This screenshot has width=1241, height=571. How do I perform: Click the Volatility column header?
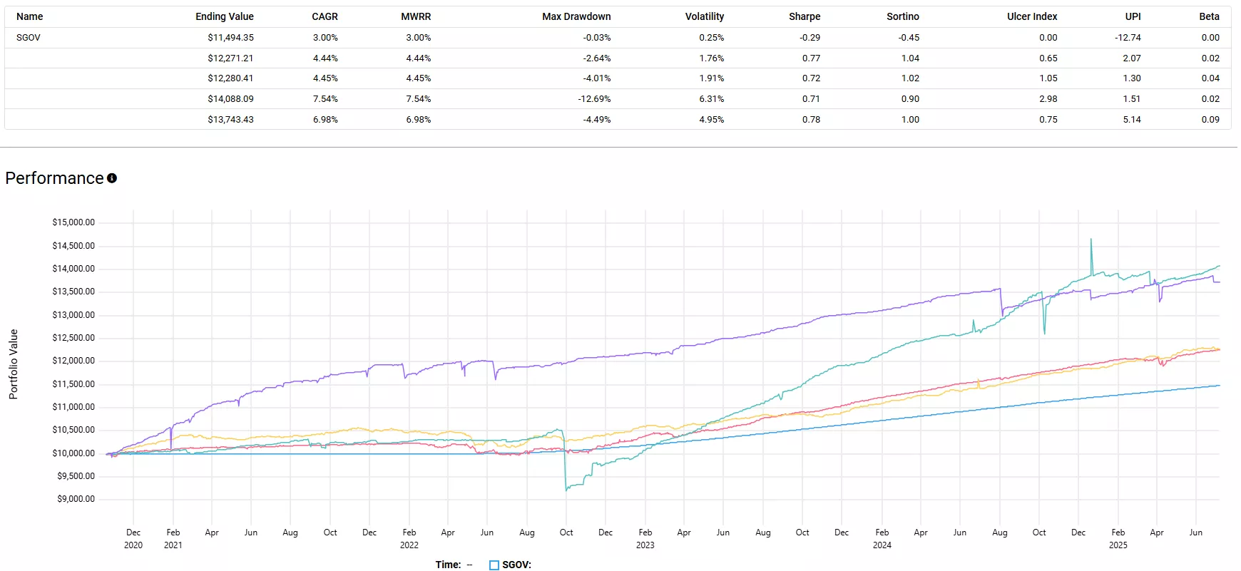coord(704,16)
